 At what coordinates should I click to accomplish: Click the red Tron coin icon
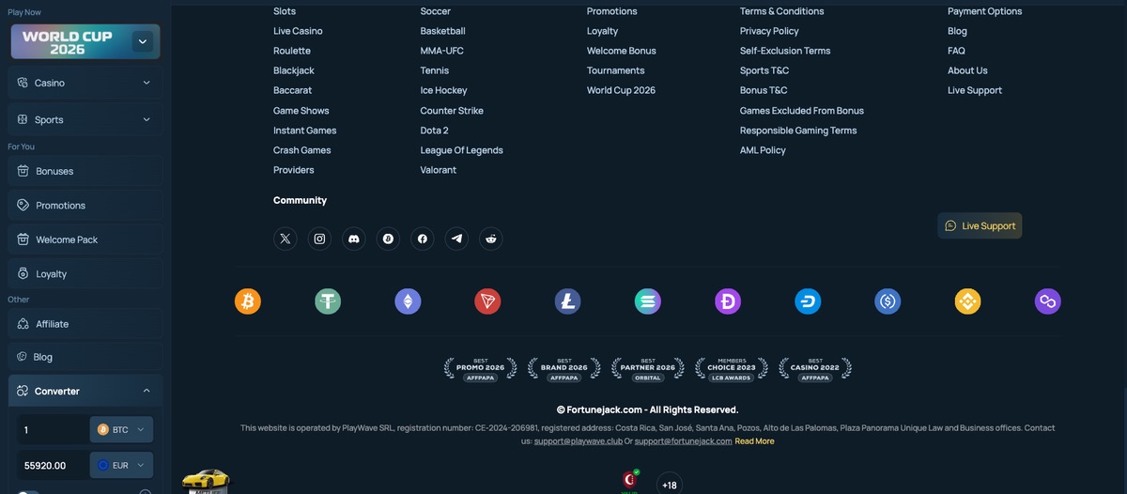pos(487,301)
